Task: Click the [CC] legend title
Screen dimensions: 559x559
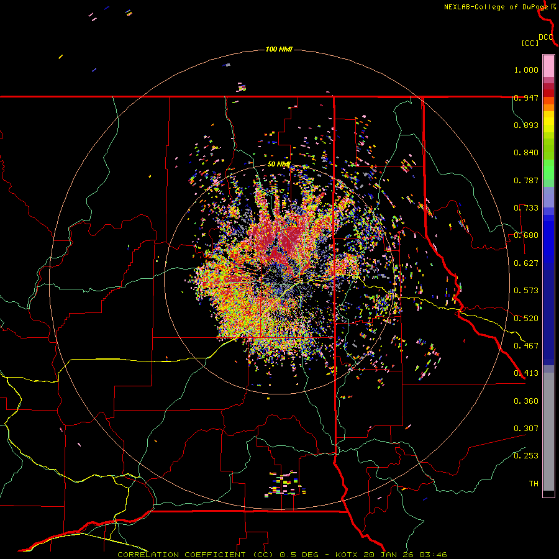Action: (x=530, y=43)
